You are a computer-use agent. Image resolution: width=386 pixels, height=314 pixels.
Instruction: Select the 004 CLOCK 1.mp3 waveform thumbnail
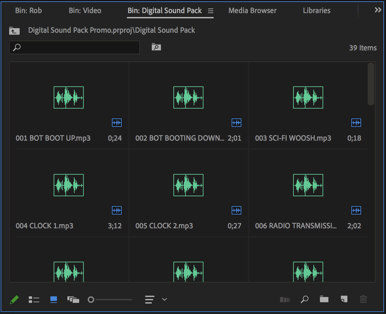coord(69,185)
